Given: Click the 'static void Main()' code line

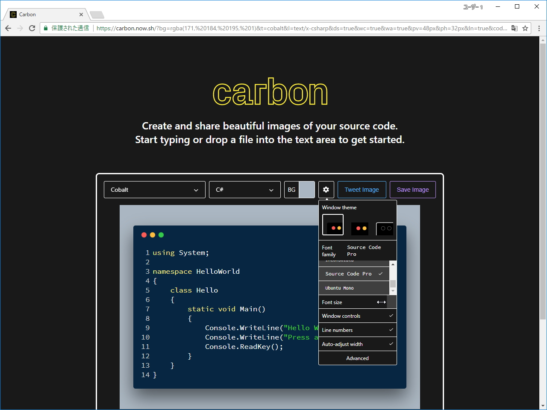Looking at the screenshot, I should (226, 309).
